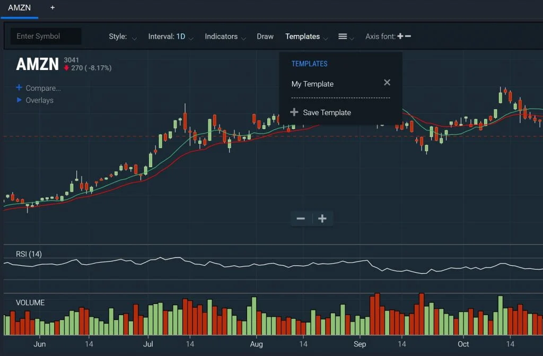Delete My Template with X

(387, 82)
